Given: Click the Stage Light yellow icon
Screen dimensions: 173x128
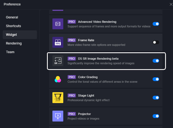Looking at the screenshot, I should [58, 98].
